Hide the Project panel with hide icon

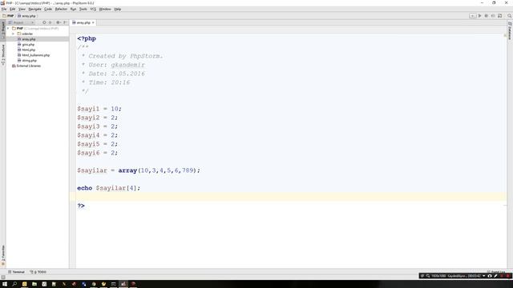pos(65,22)
